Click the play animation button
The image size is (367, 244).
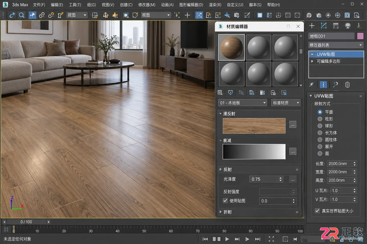click(x=227, y=239)
